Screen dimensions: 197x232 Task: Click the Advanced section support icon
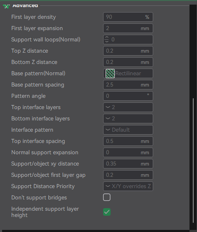coord(6,6)
